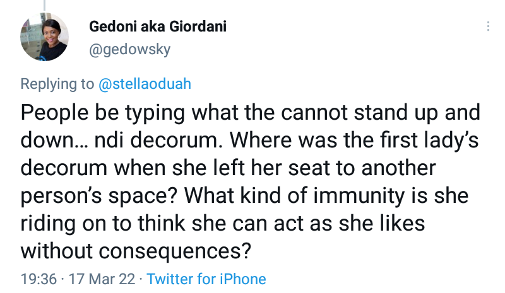Open the Twitter for iPhone source link
Viewport: 505px width, 293px height.
click(x=206, y=279)
